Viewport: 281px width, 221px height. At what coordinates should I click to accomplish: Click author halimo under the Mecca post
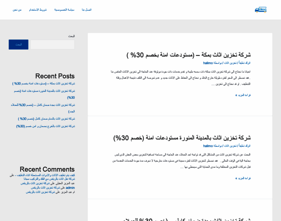coord(208,63)
